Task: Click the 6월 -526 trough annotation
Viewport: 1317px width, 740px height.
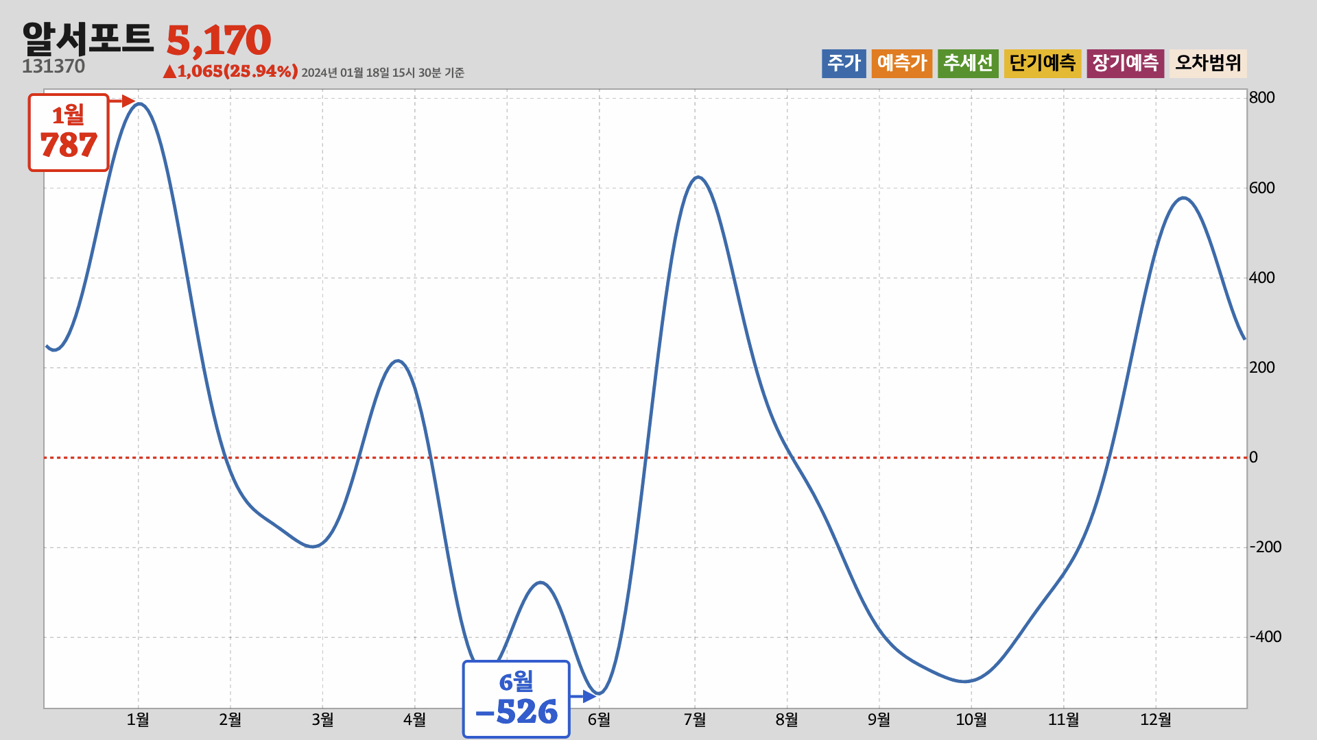Action: [517, 699]
